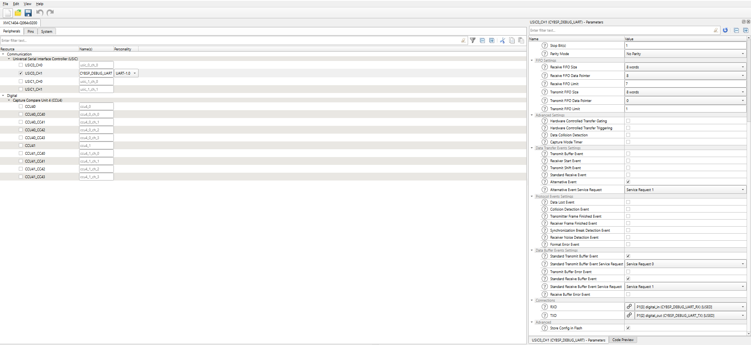The image size is (751, 345).
Task: Show help for Capture Mode Timer
Action: coord(545,142)
